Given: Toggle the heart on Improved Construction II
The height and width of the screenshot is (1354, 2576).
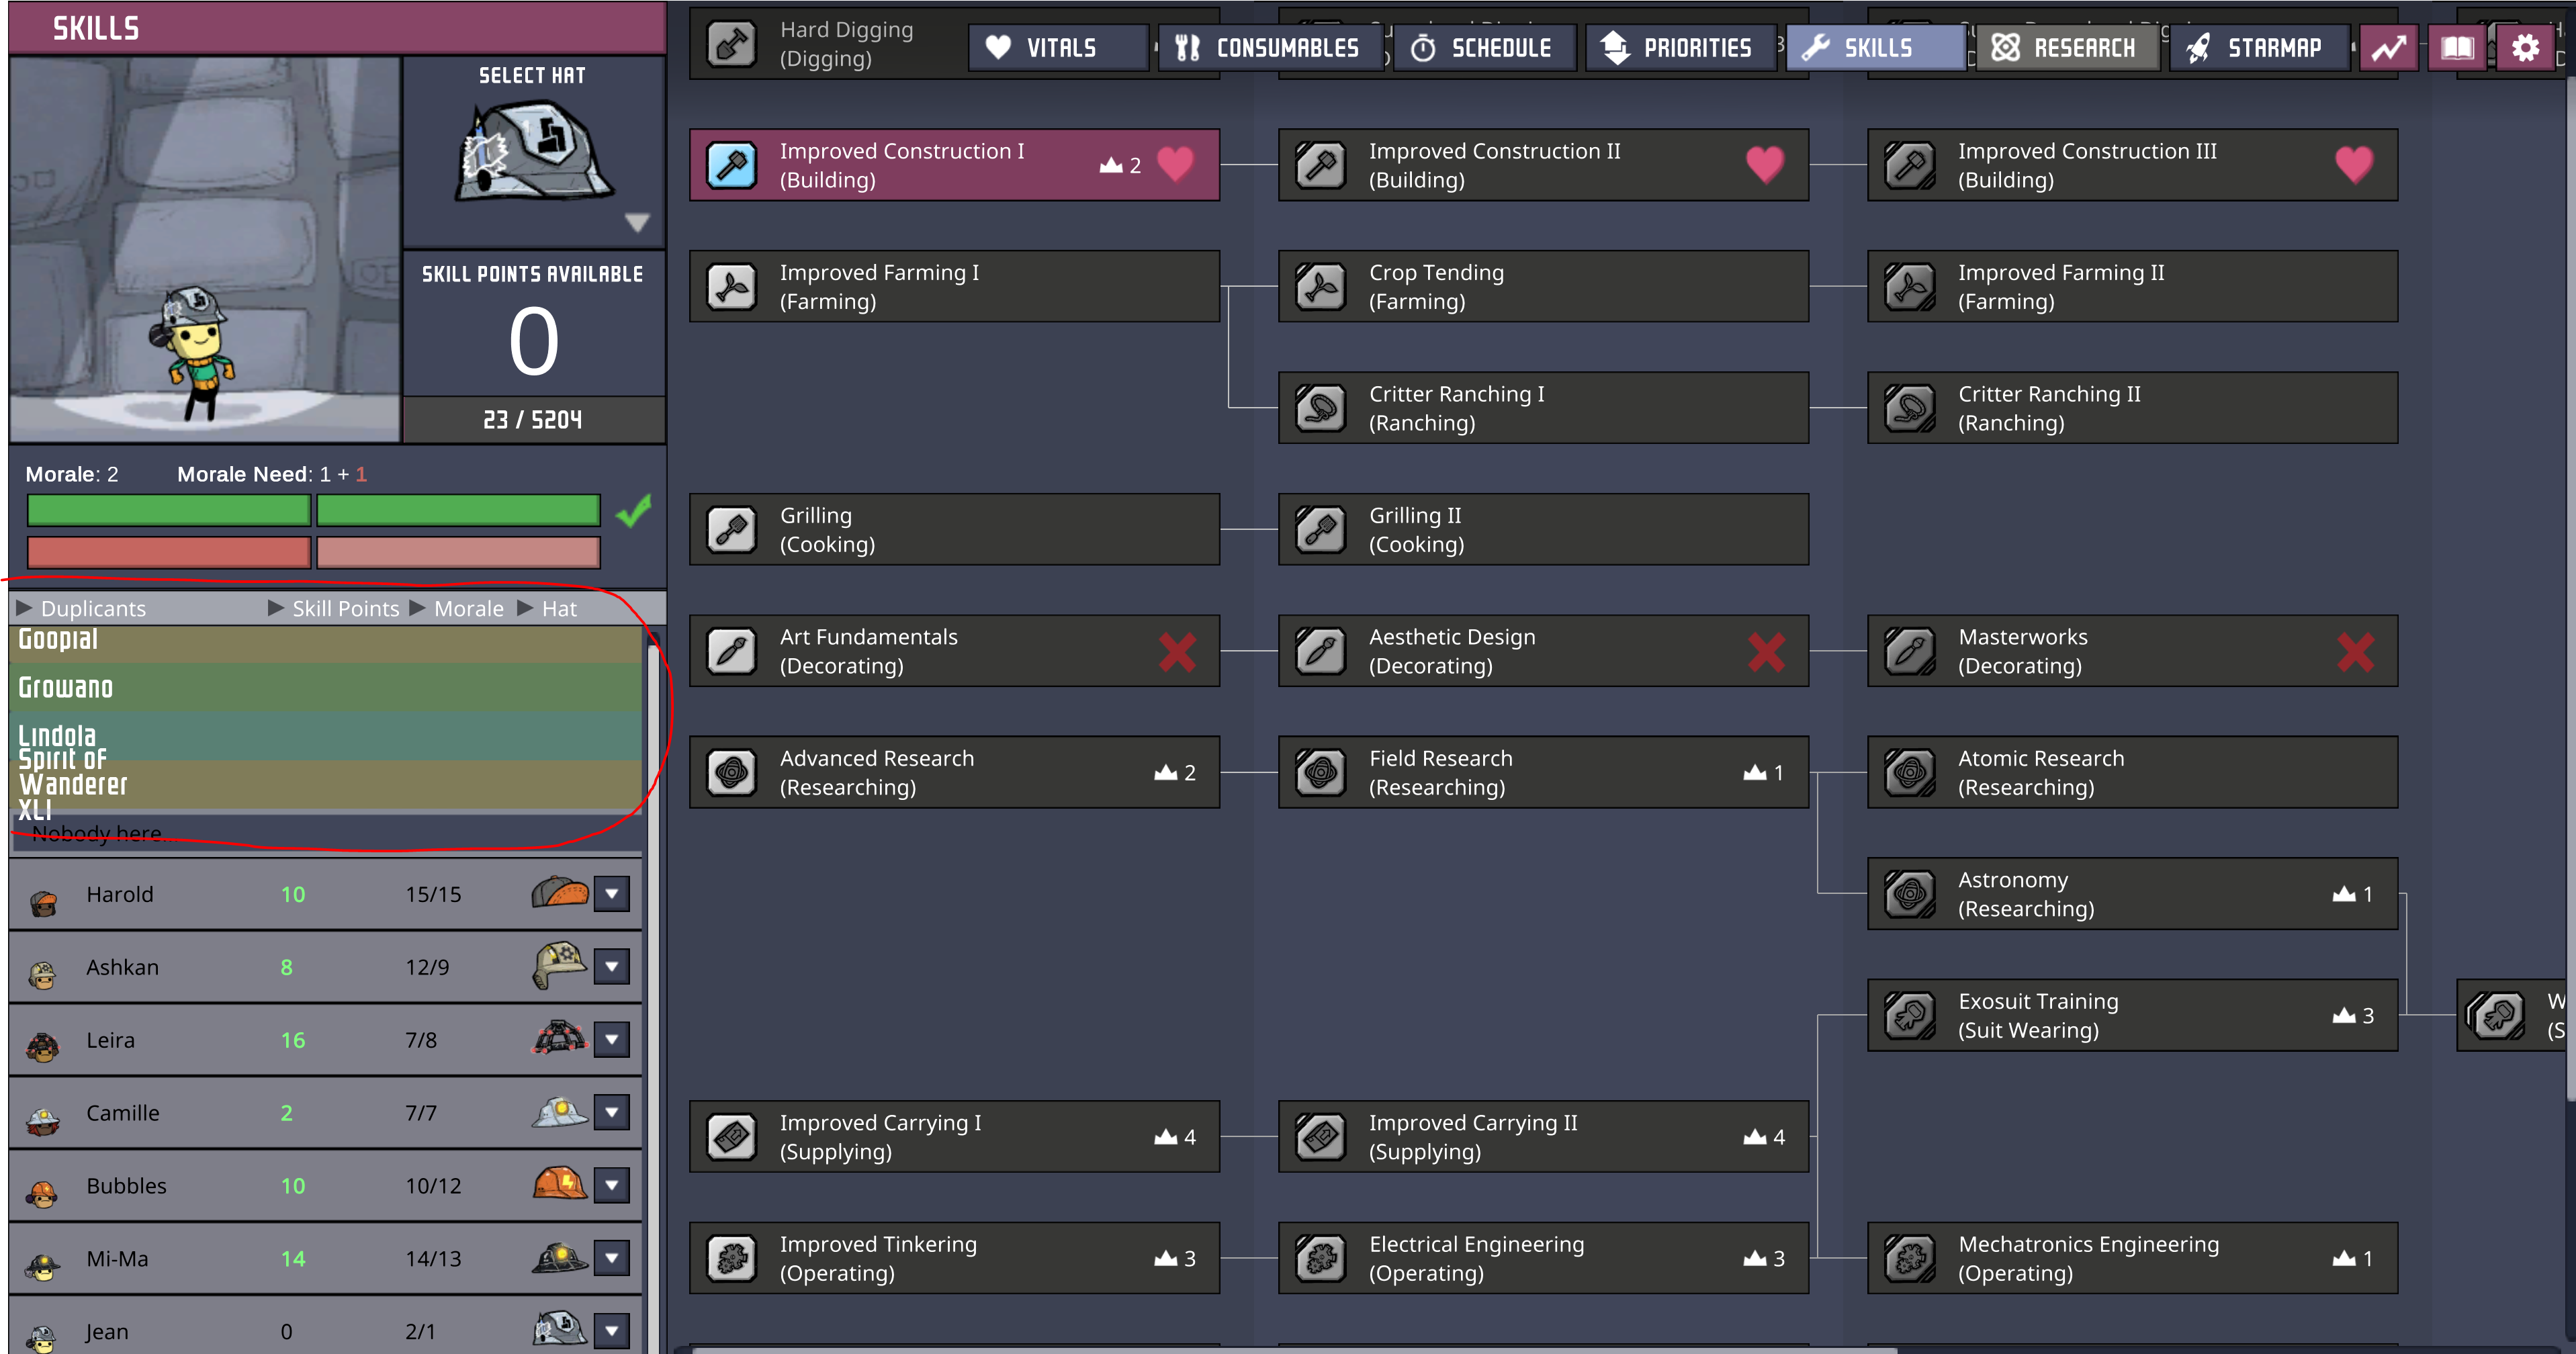Looking at the screenshot, I should (1765, 164).
